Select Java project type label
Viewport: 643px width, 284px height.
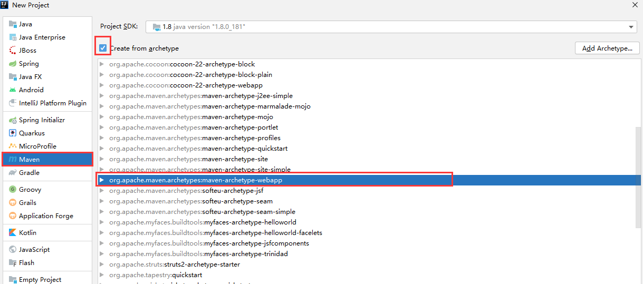coord(25,24)
